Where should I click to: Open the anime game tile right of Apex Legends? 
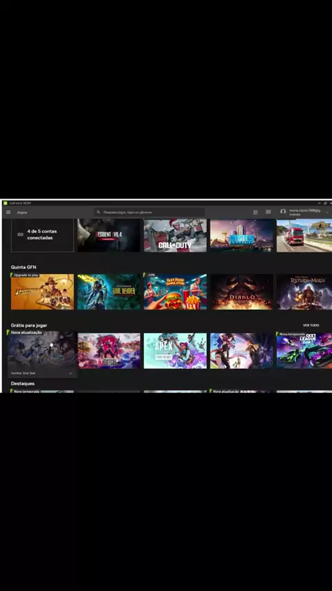point(241,351)
